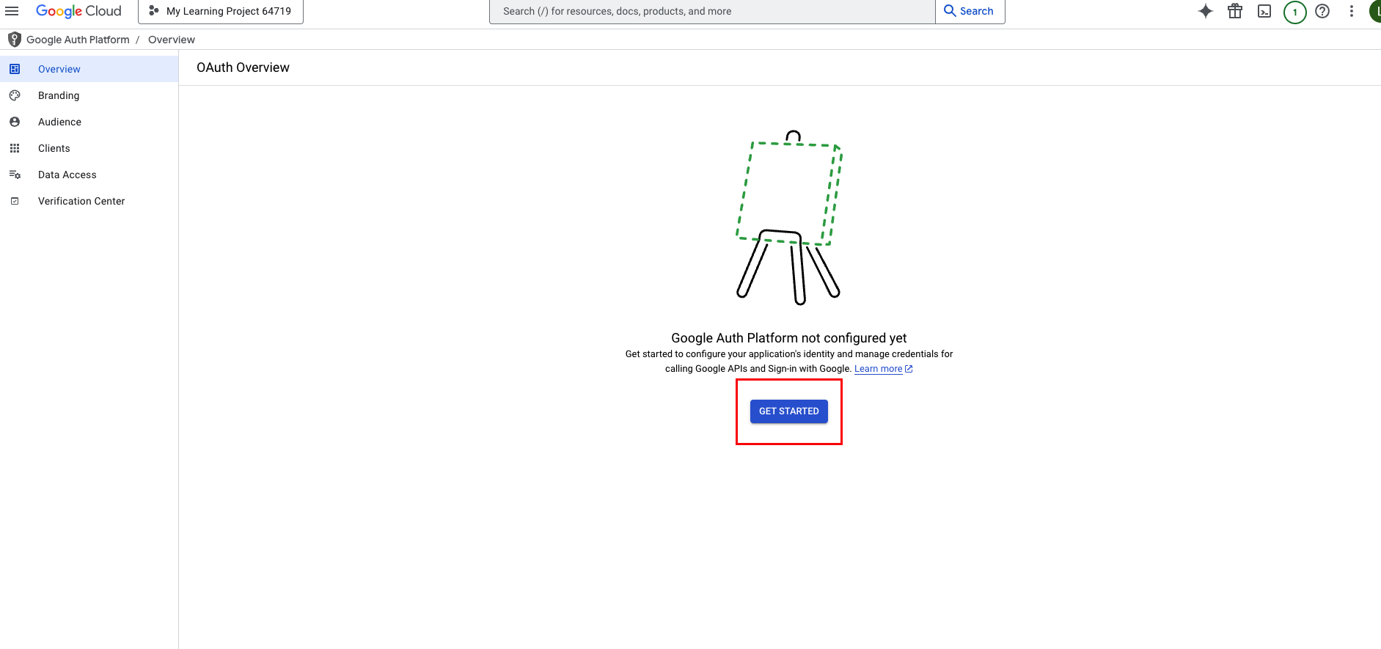This screenshot has height=649, width=1381.
Task: Open the three-dot settings menu
Action: [x=1352, y=11]
